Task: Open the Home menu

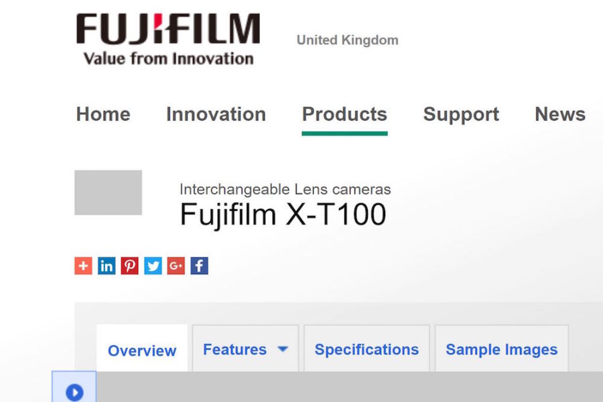Action: coord(103,115)
